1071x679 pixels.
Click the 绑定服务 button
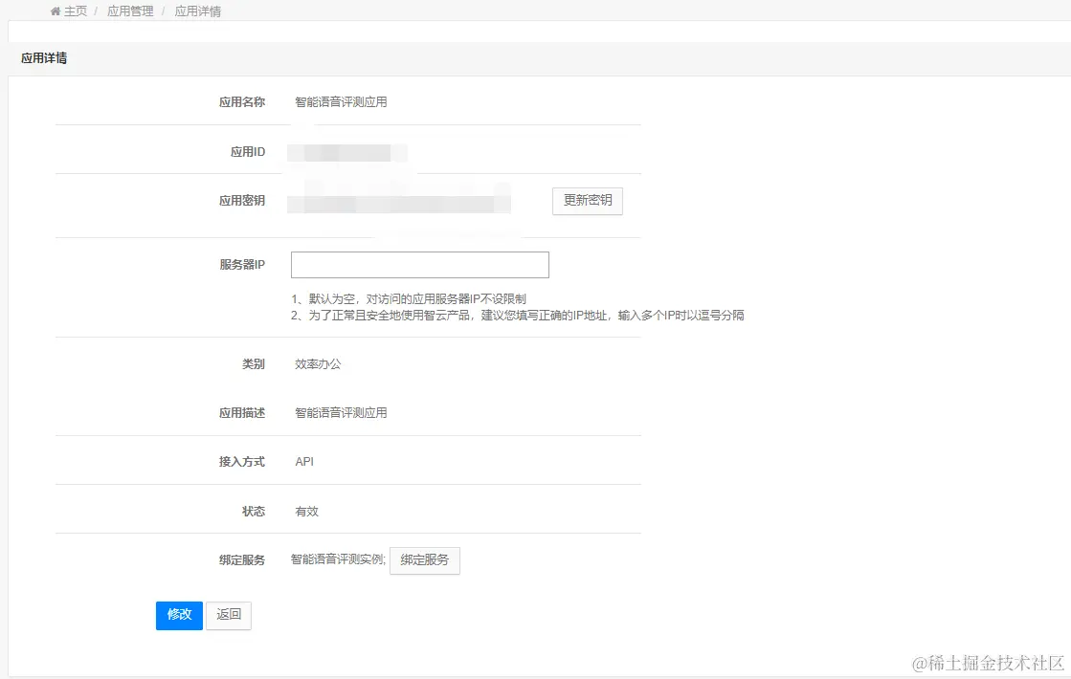click(x=424, y=560)
